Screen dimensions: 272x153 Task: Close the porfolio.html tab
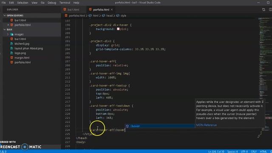coord(112,9)
